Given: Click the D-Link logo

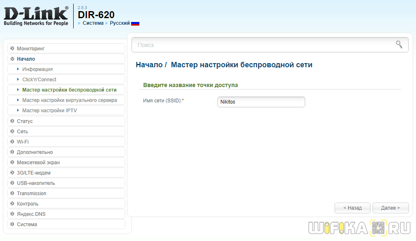Looking at the screenshot, I should pyautogui.click(x=36, y=16).
